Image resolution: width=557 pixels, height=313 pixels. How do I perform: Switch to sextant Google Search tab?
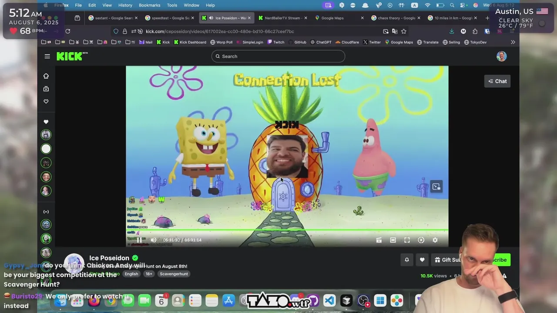click(x=112, y=18)
